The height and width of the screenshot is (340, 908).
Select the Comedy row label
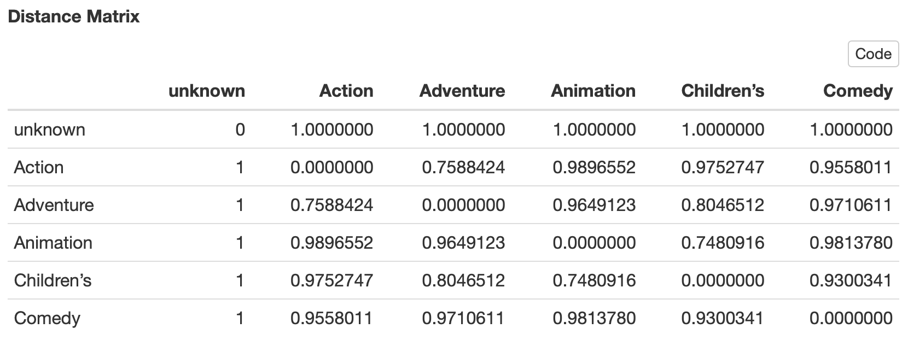47,318
